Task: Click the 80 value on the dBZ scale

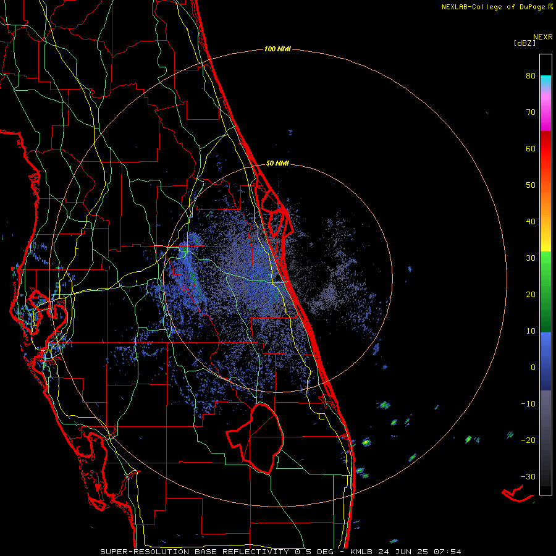Action: (x=531, y=76)
